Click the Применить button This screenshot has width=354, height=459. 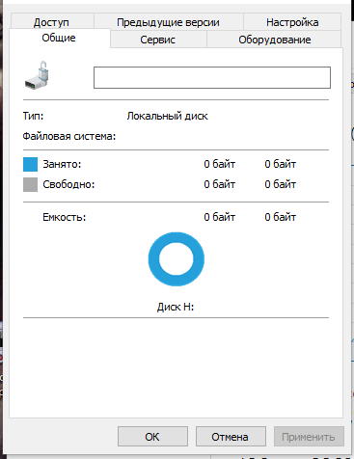click(309, 437)
